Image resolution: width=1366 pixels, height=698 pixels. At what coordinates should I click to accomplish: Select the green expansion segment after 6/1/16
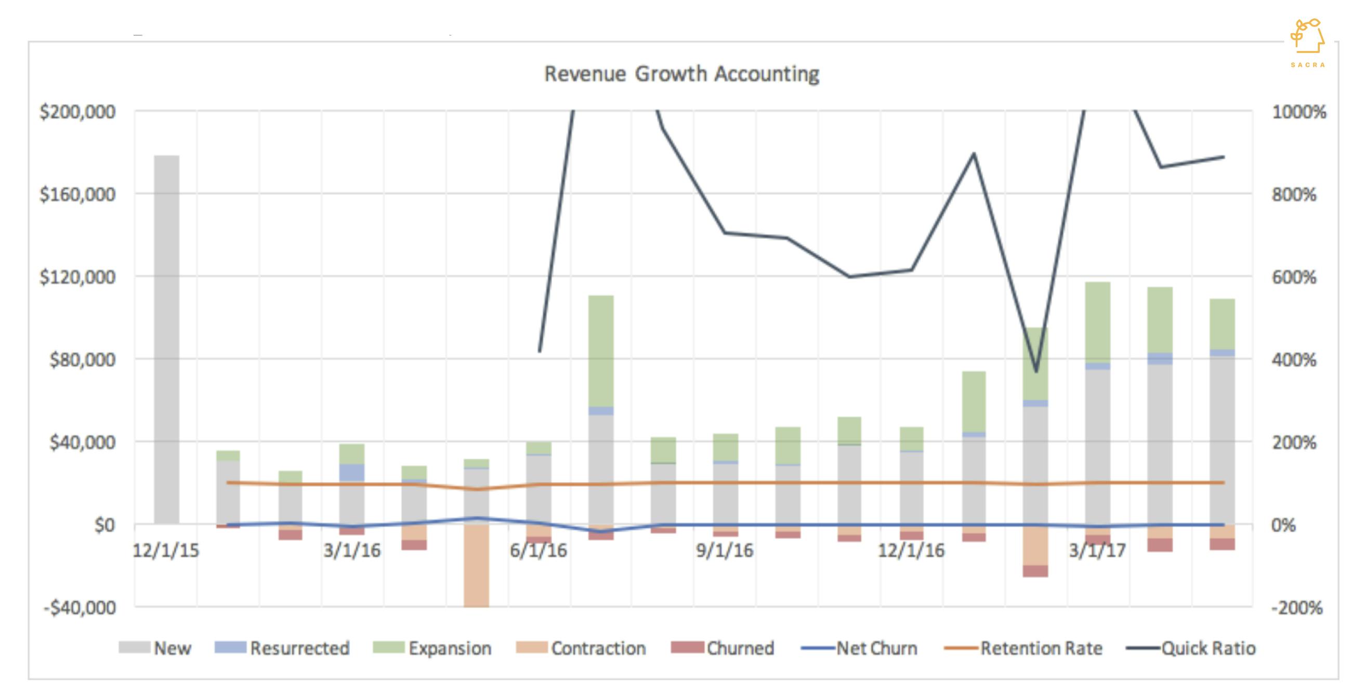[x=601, y=351]
